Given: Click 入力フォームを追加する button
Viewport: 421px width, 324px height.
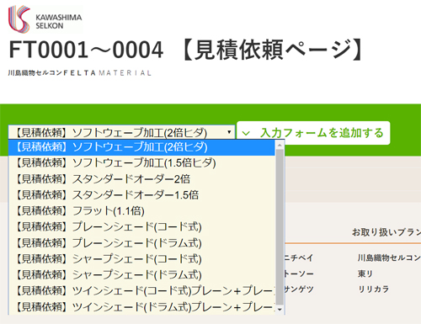Looking at the screenshot, I should tap(313, 133).
